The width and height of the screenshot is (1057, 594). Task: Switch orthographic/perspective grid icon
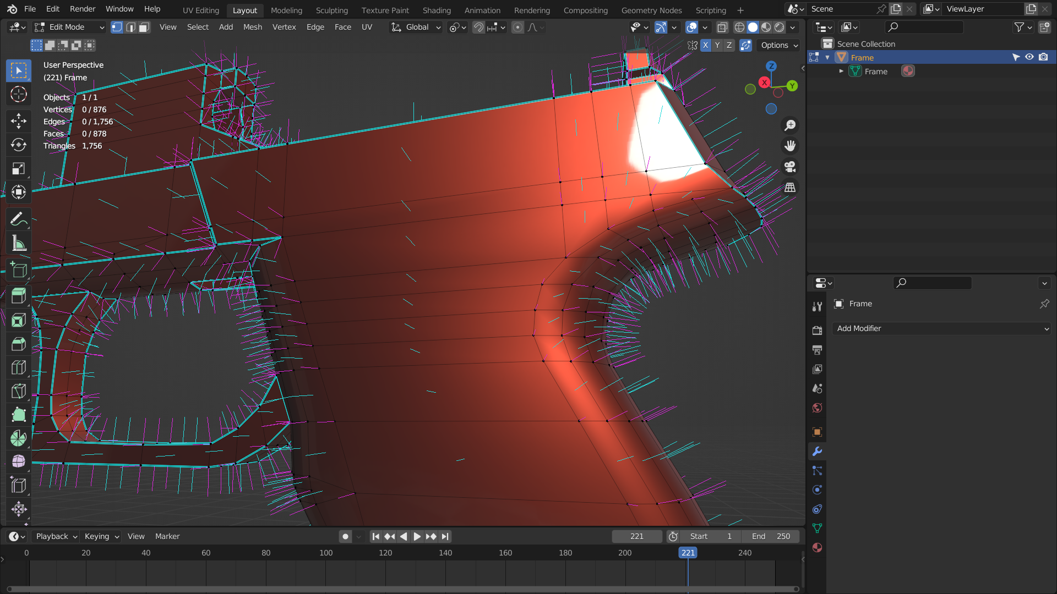pyautogui.click(x=790, y=188)
